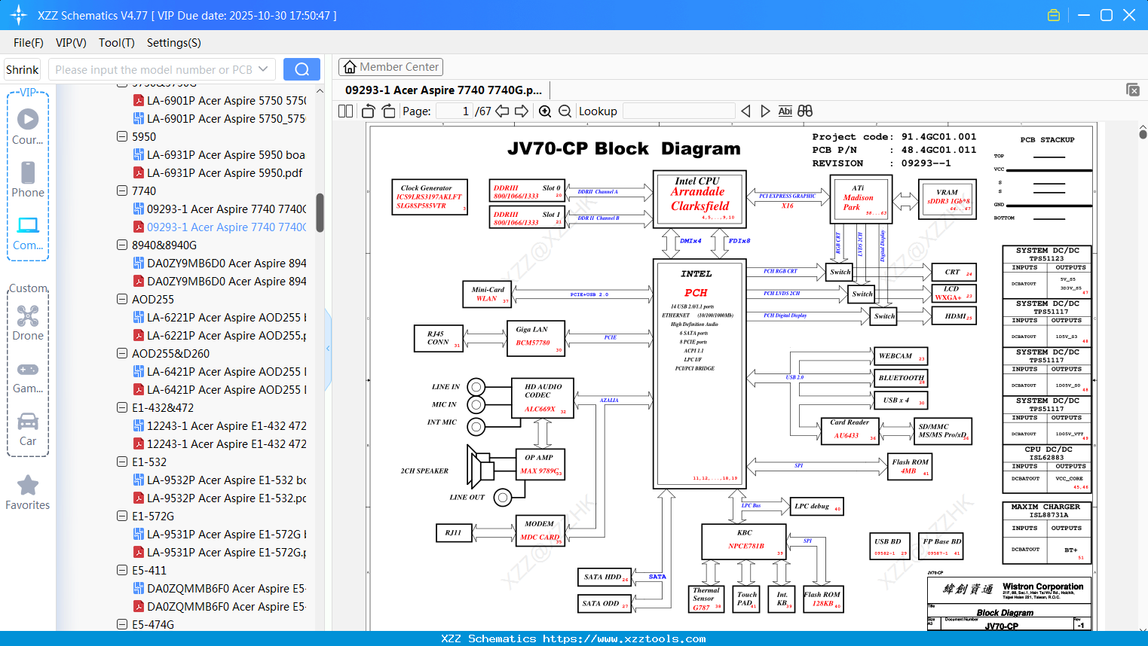Rotate the page counterclockwise

pos(369,111)
